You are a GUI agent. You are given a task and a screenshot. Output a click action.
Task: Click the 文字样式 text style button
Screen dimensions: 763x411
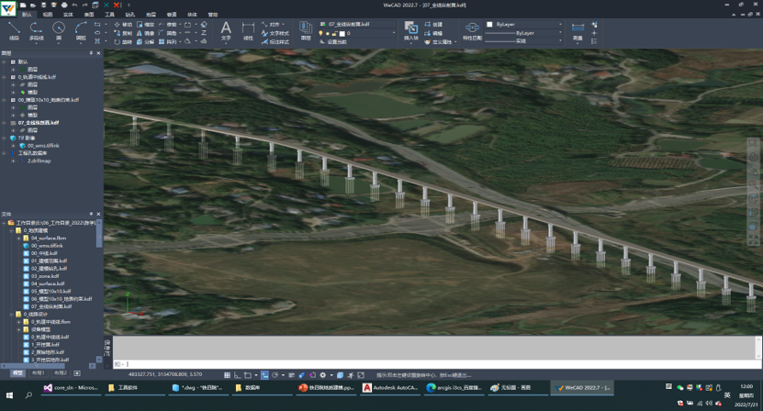[275, 33]
